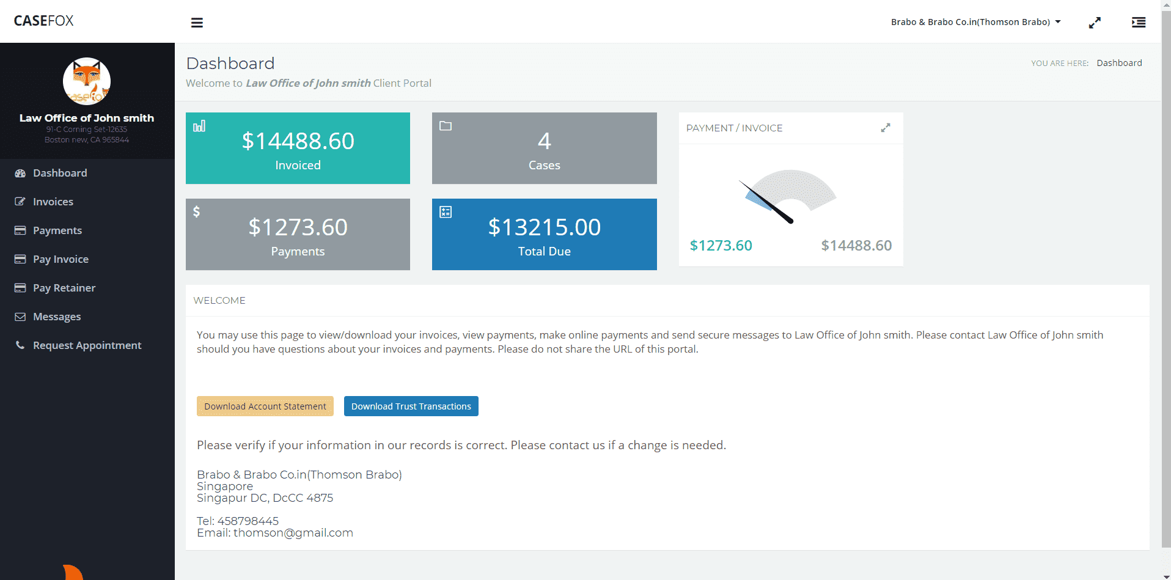Click the Casefox fox avatar logo

click(87, 81)
